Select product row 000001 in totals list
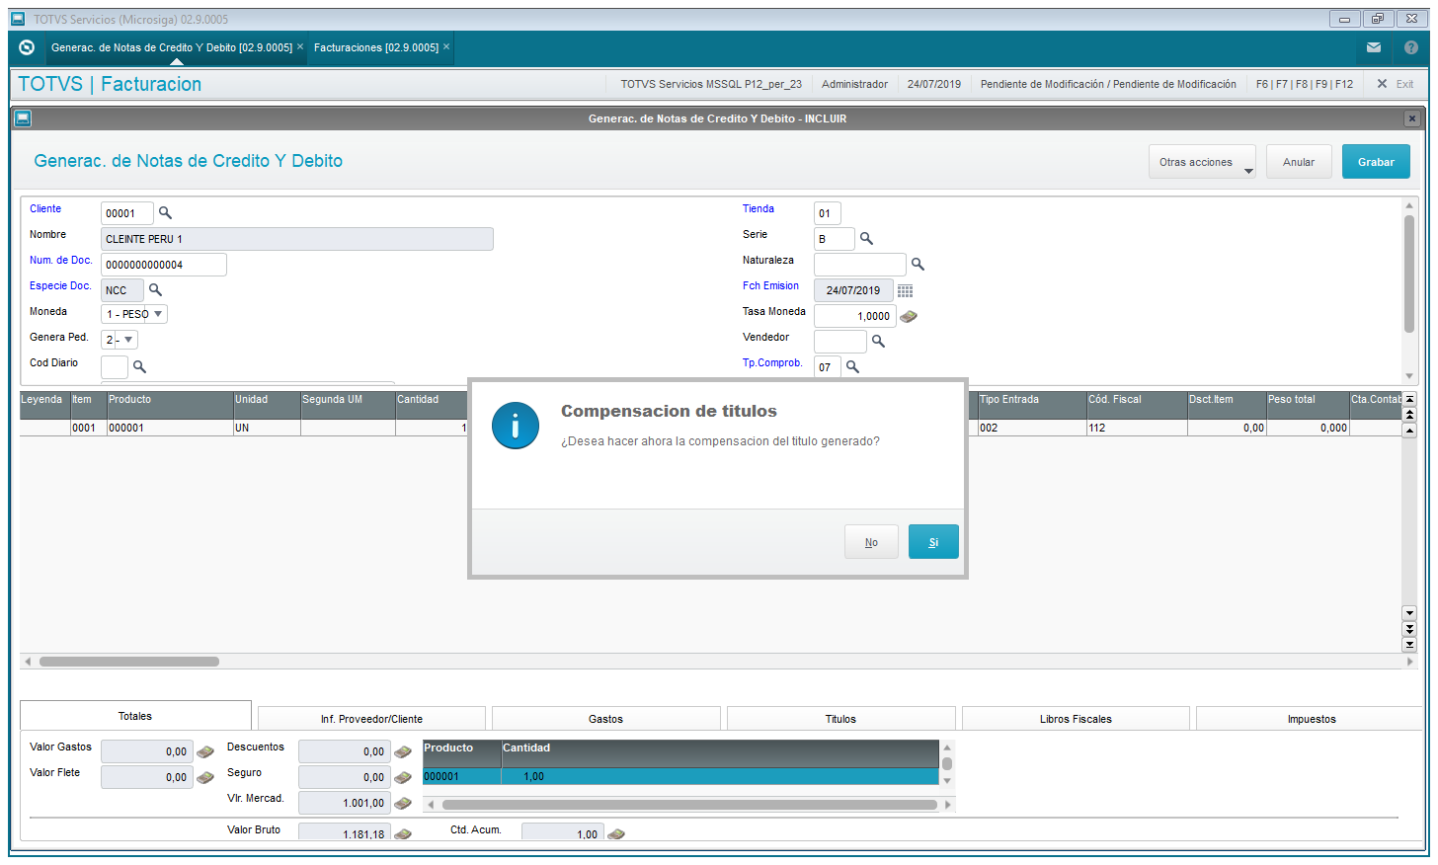The width and height of the screenshot is (1438, 865). coord(680,776)
